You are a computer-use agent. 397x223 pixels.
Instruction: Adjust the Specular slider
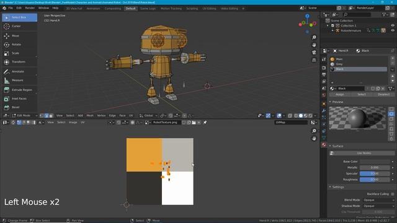point(375,173)
